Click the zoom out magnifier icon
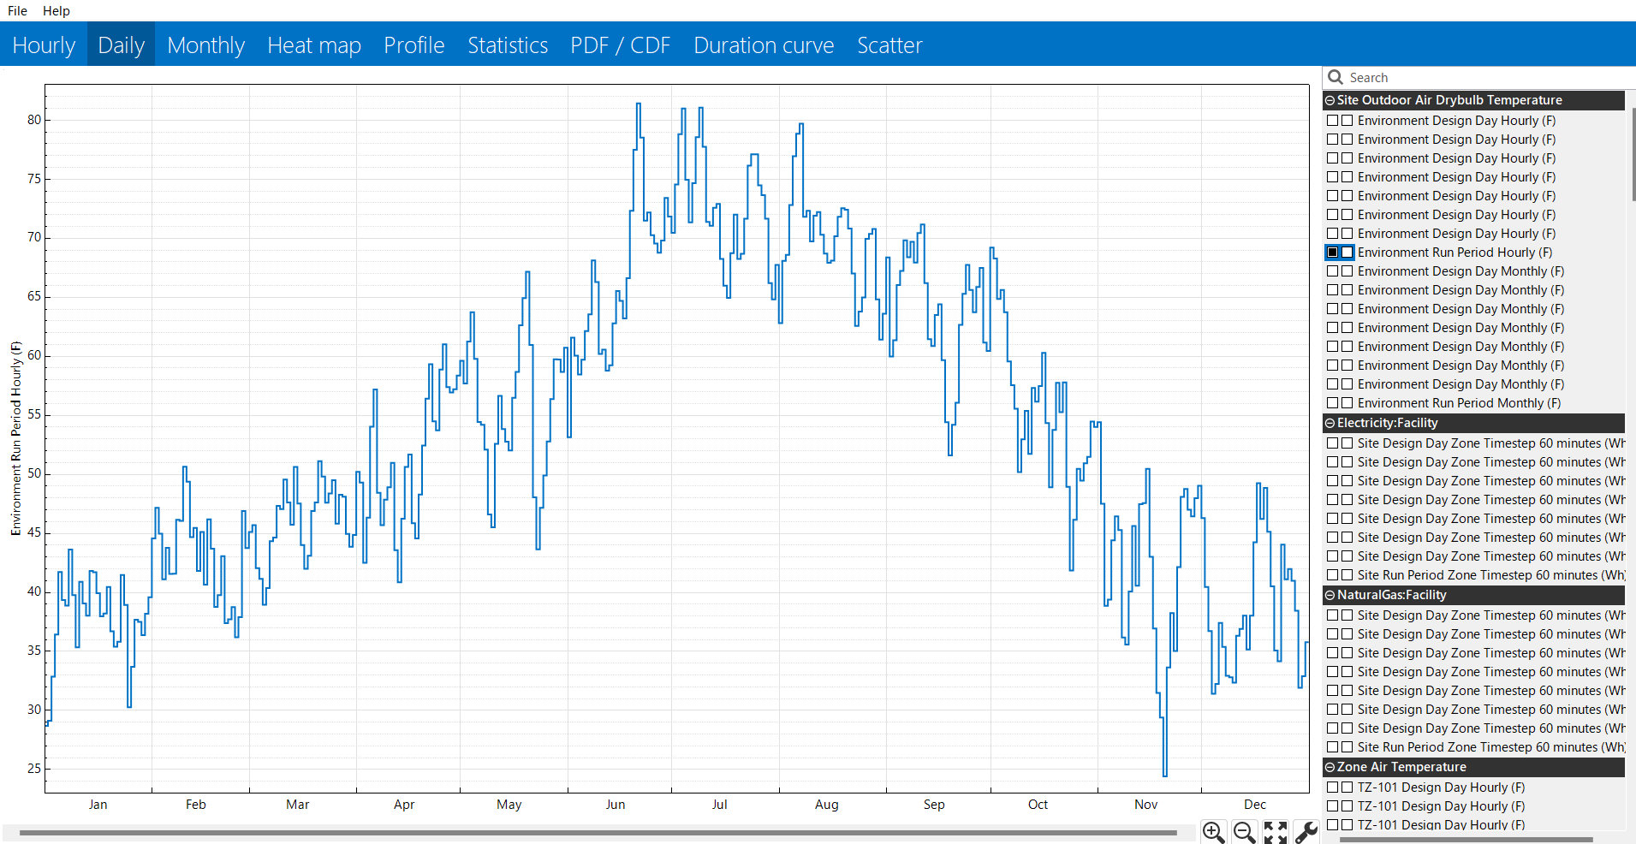The width and height of the screenshot is (1636, 844). [1245, 832]
